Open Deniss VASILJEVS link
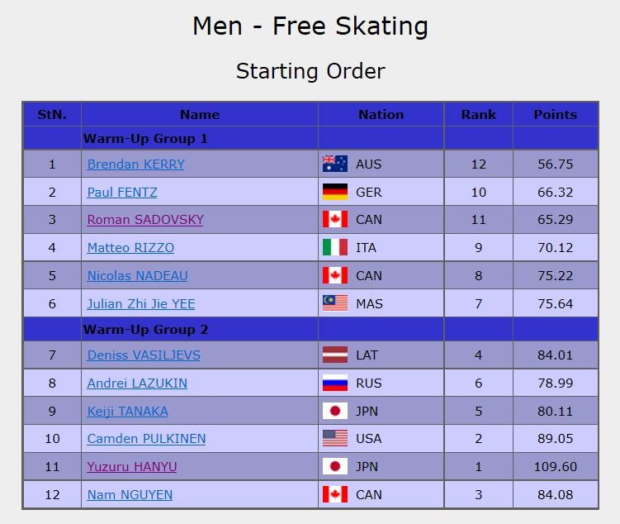Image resolution: width=620 pixels, height=524 pixels. 144,355
